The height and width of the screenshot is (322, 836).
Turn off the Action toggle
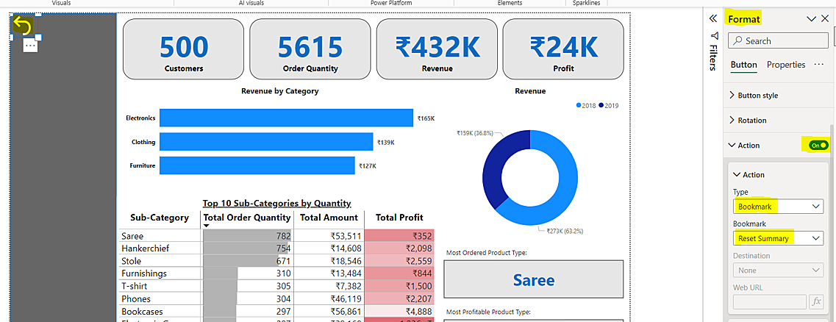(818, 146)
